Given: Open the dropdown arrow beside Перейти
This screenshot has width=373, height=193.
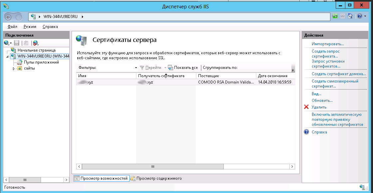Looking at the screenshot, I should click(165, 68).
